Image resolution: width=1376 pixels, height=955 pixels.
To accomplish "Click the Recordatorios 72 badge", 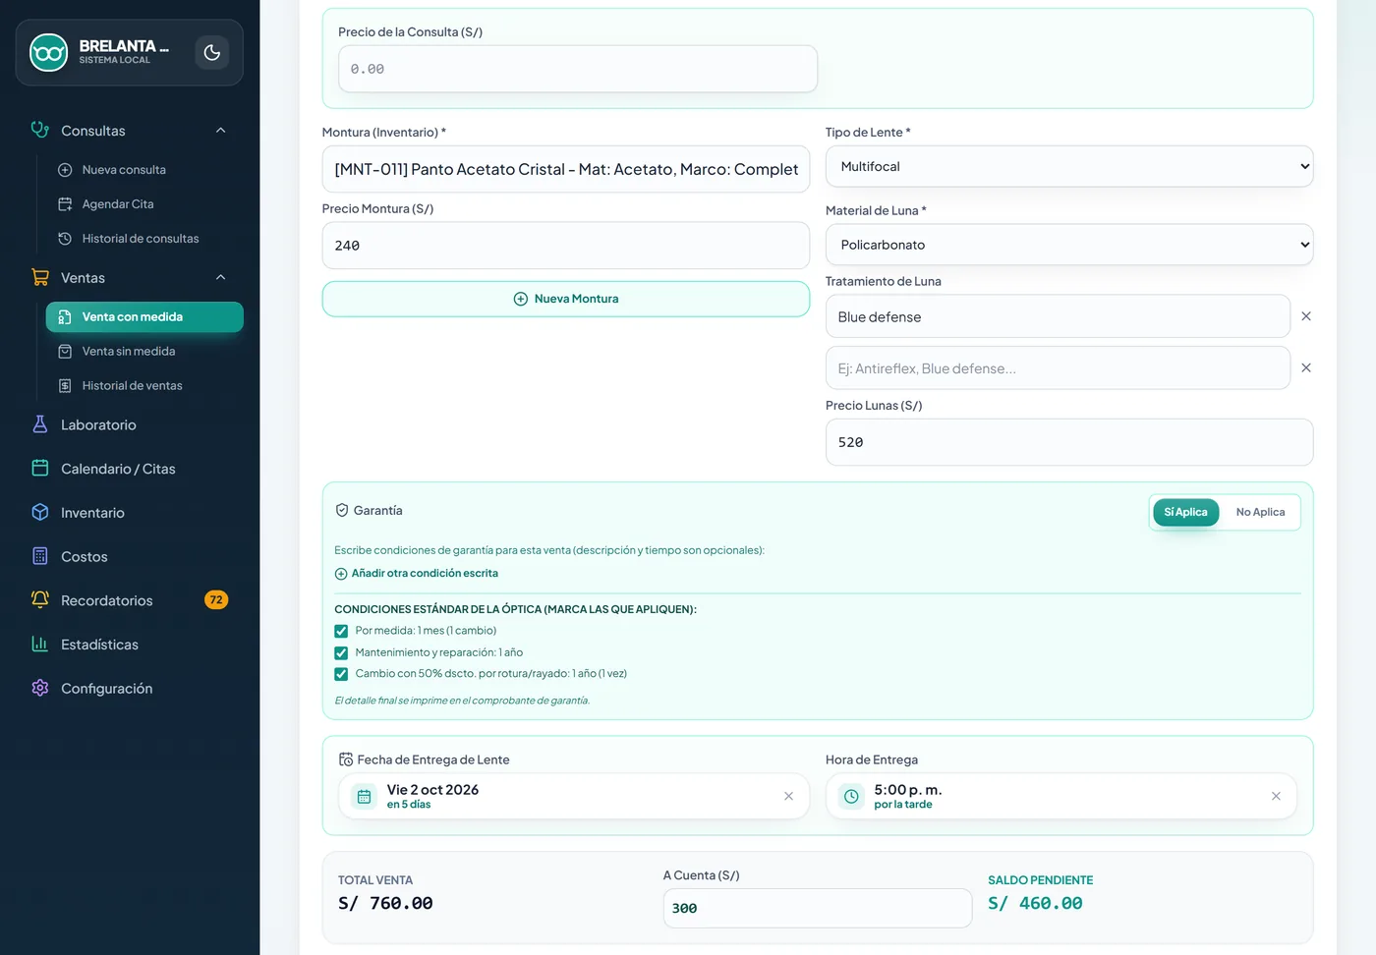I will click(216, 600).
